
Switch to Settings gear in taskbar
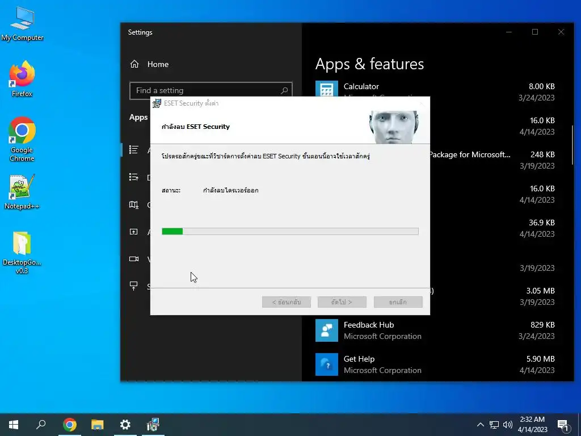pos(125,425)
